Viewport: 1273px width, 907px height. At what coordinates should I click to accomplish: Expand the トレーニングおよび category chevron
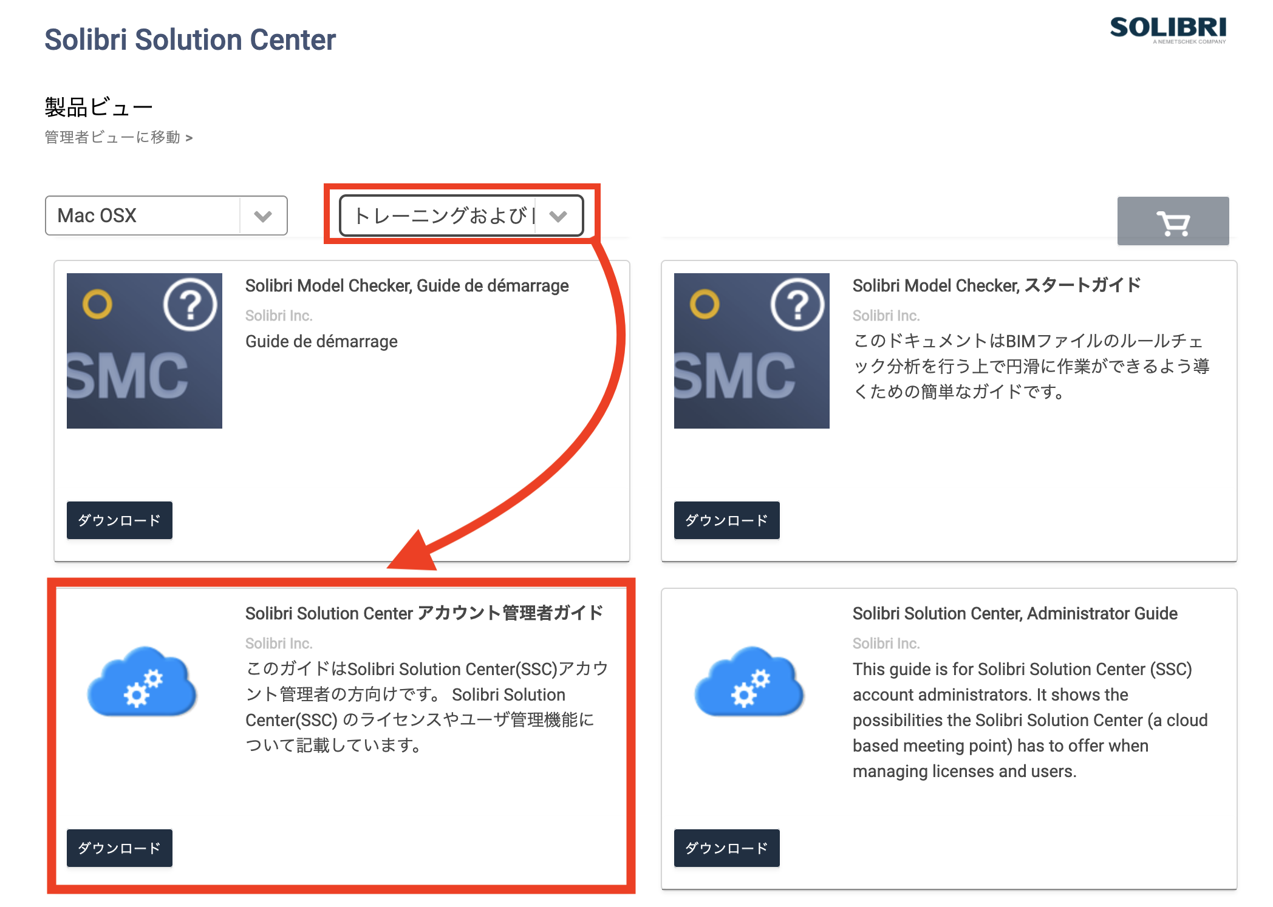coord(558,216)
